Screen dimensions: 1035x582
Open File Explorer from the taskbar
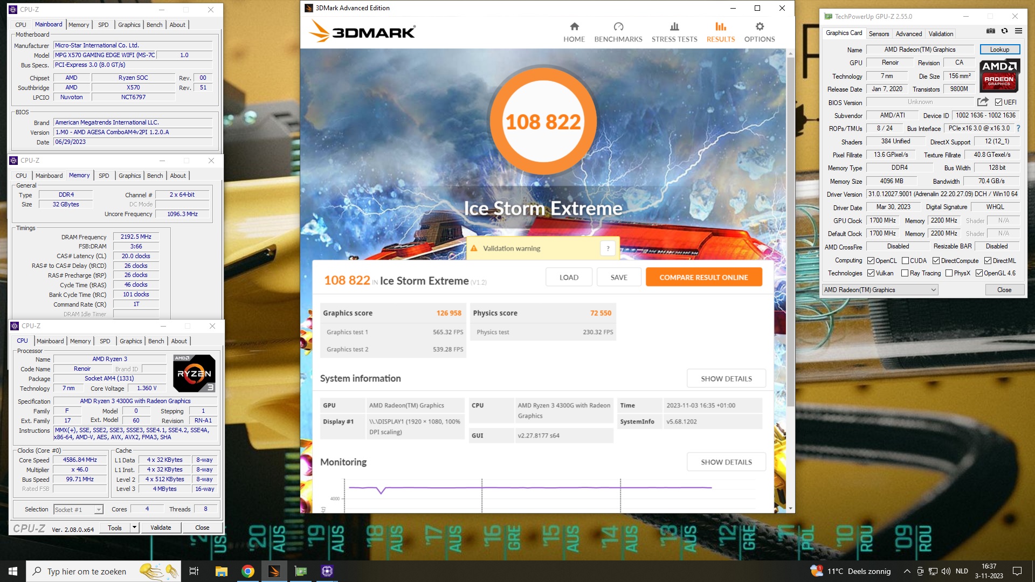pyautogui.click(x=221, y=571)
